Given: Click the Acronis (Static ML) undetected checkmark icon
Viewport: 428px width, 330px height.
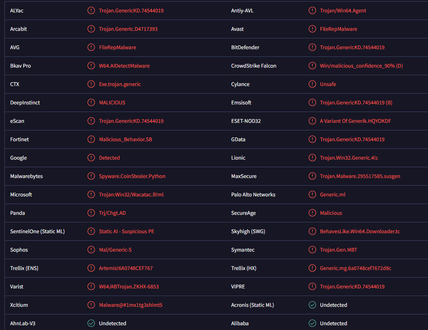Looking at the screenshot, I should (312, 305).
